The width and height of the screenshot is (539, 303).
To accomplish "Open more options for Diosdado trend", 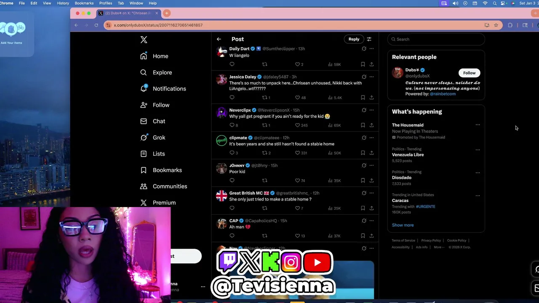I will click(478, 173).
